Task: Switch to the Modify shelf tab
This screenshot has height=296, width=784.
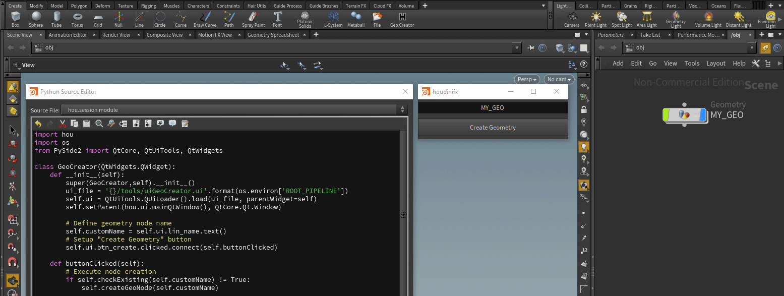Action: pos(36,6)
